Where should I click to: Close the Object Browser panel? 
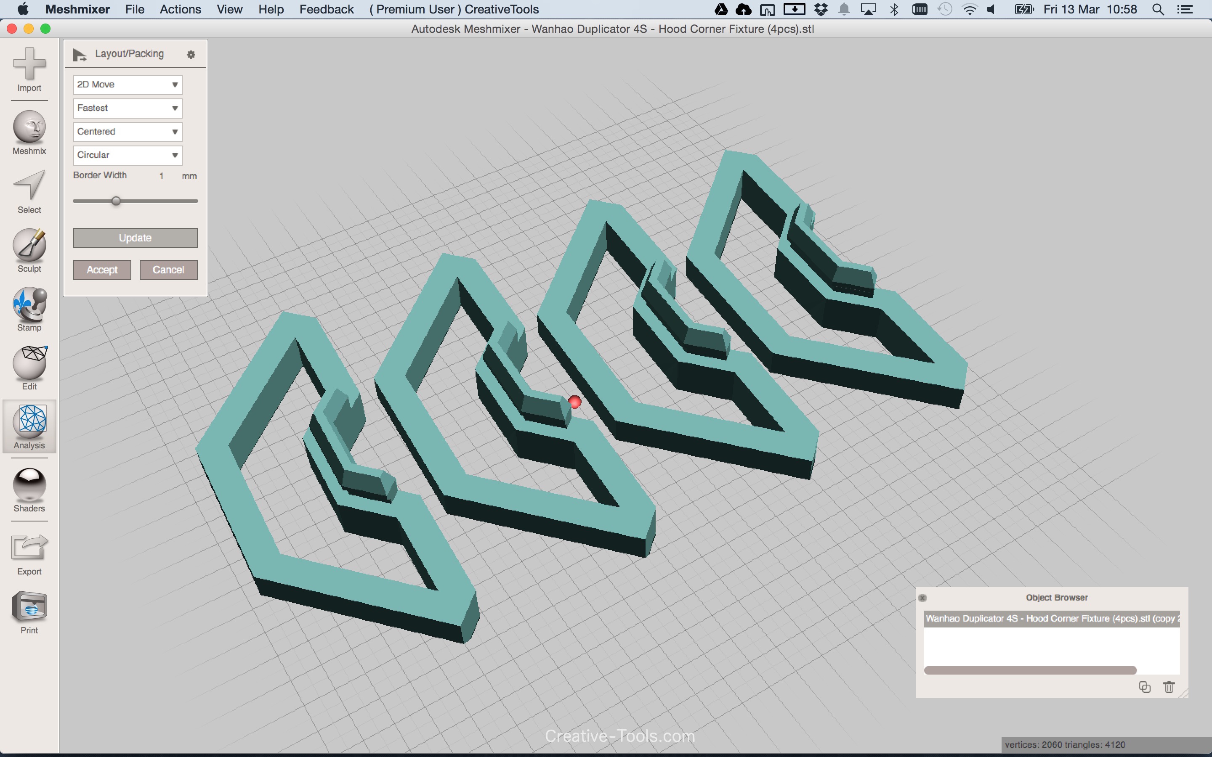tap(922, 598)
